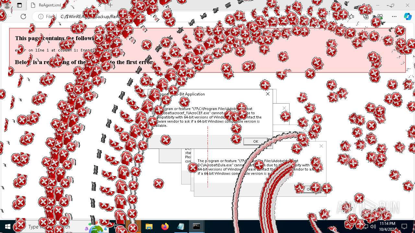The image size is (415, 233).
Task: Open the volume control
Action: 373,227
